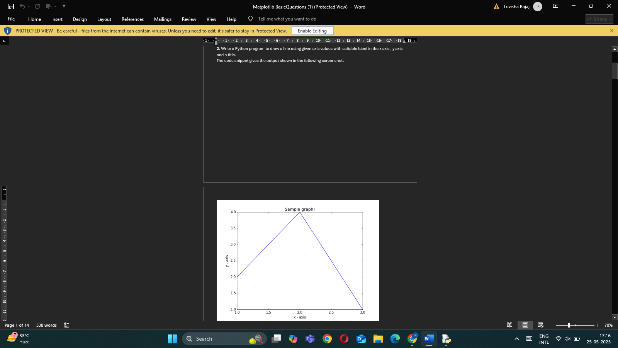Switch to Web Layout view
The image size is (618, 348).
coord(540,325)
